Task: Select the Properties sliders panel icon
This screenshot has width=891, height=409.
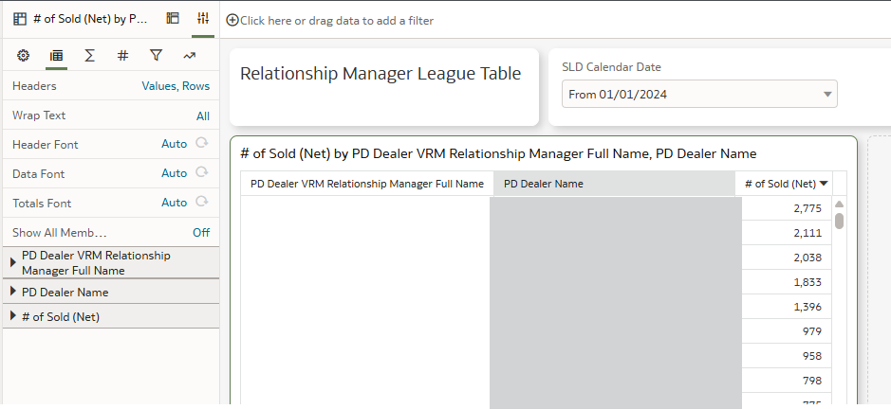Action: [x=203, y=18]
